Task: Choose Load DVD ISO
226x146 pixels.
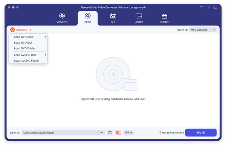Action: click(28, 43)
